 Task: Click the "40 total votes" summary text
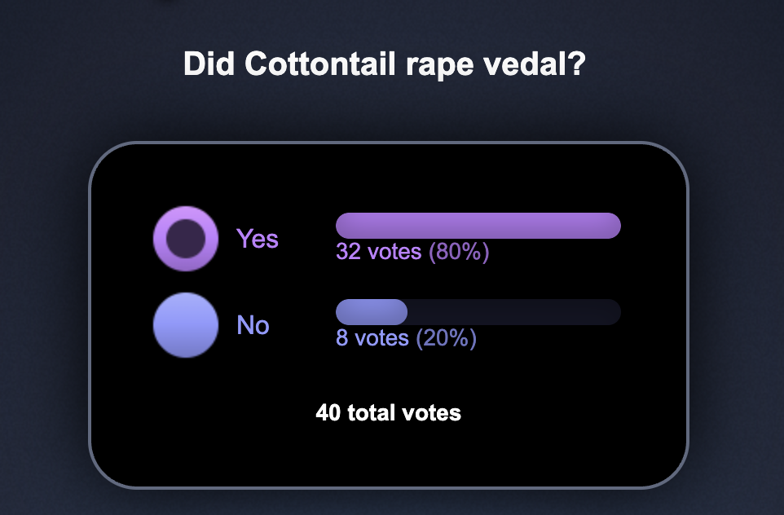(389, 413)
